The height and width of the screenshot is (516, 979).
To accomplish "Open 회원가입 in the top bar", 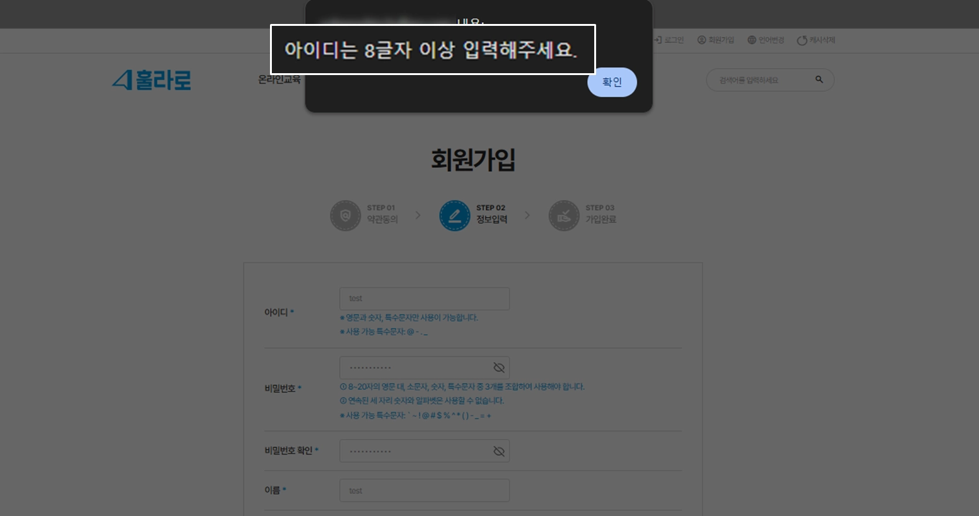I will (x=715, y=40).
